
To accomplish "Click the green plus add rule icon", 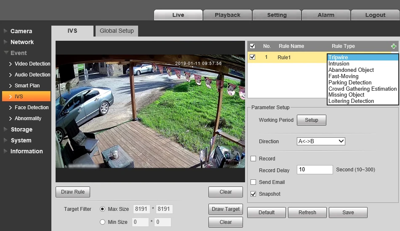I will (x=394, y=46).
